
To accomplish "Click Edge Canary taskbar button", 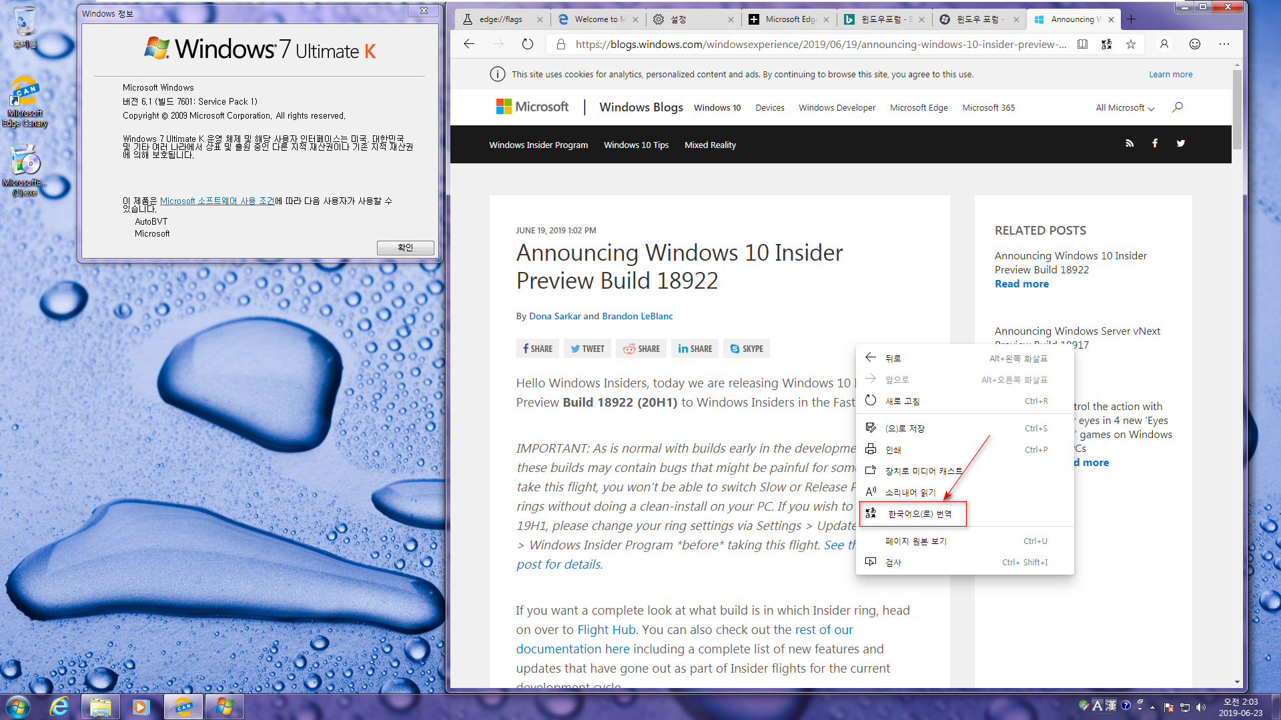I will tap(183, 707).
